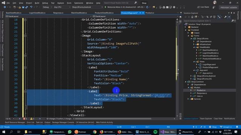Click the feedback icon beside Live Share
This screenshot has height=135, width=241.
coord(214,7)
